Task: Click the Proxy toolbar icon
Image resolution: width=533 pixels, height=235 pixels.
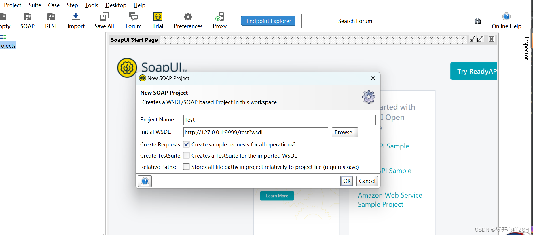Action: click(220, 17)
